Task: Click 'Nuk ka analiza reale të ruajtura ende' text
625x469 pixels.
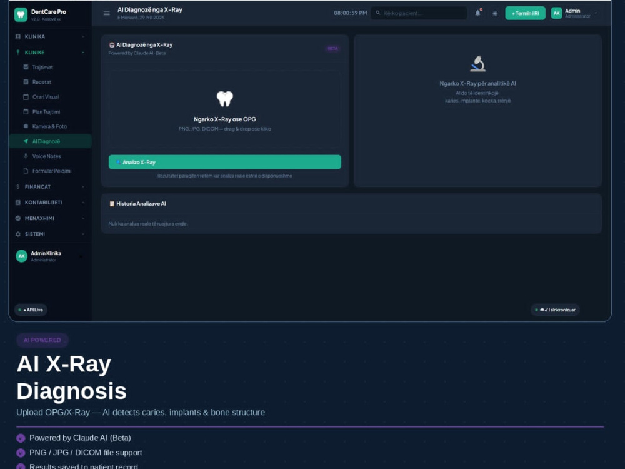Action: click(x=148, y=224)
